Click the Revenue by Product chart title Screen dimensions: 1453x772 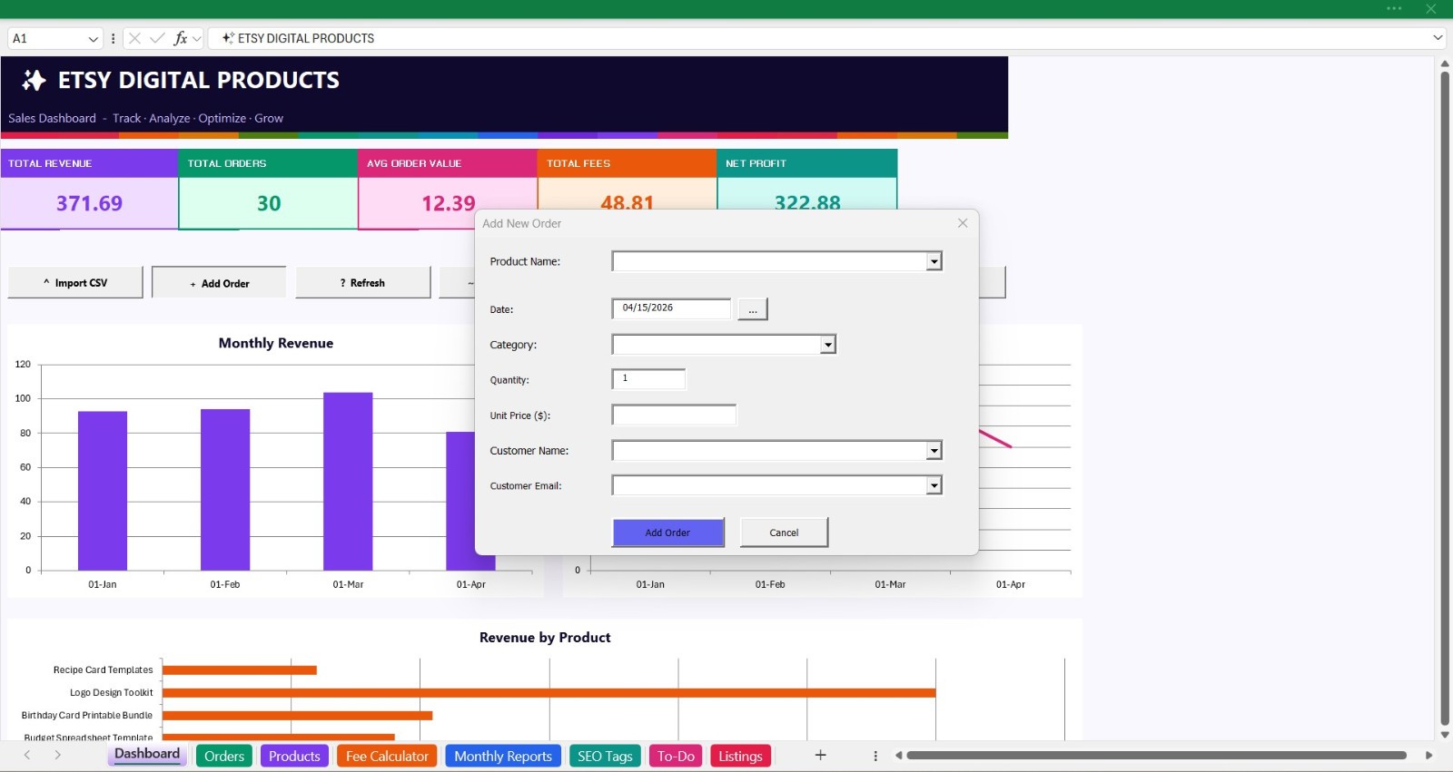[x=545, y=638]
